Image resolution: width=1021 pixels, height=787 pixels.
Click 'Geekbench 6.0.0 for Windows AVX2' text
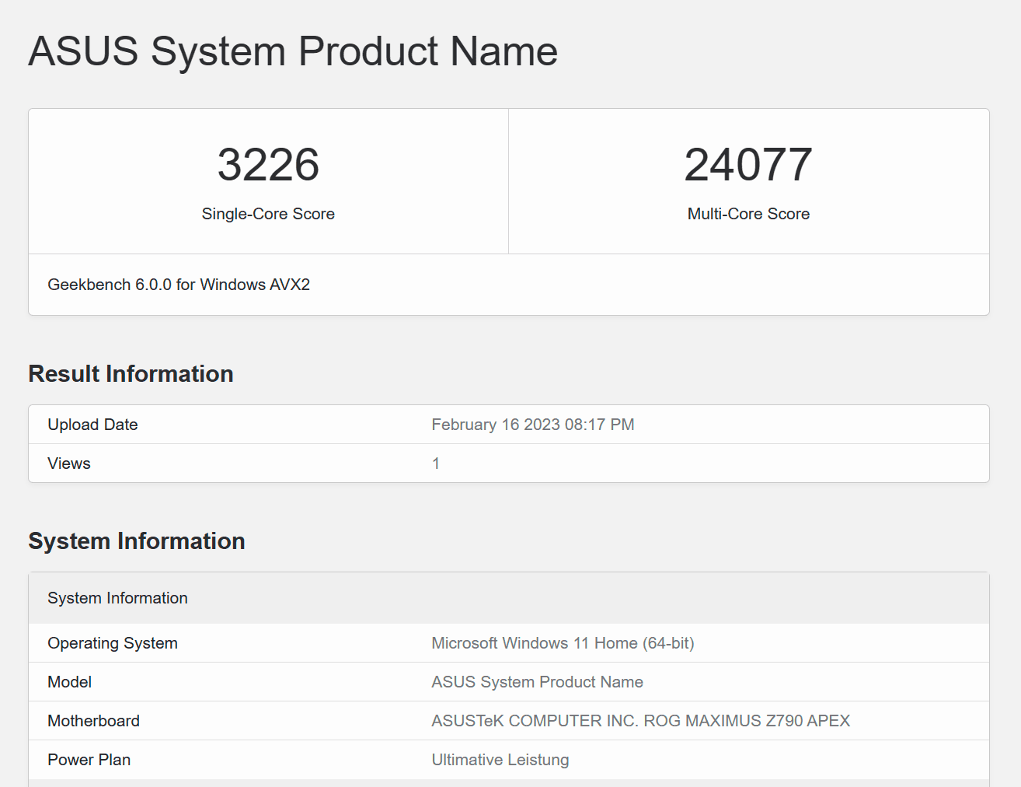tap(179, 285)
